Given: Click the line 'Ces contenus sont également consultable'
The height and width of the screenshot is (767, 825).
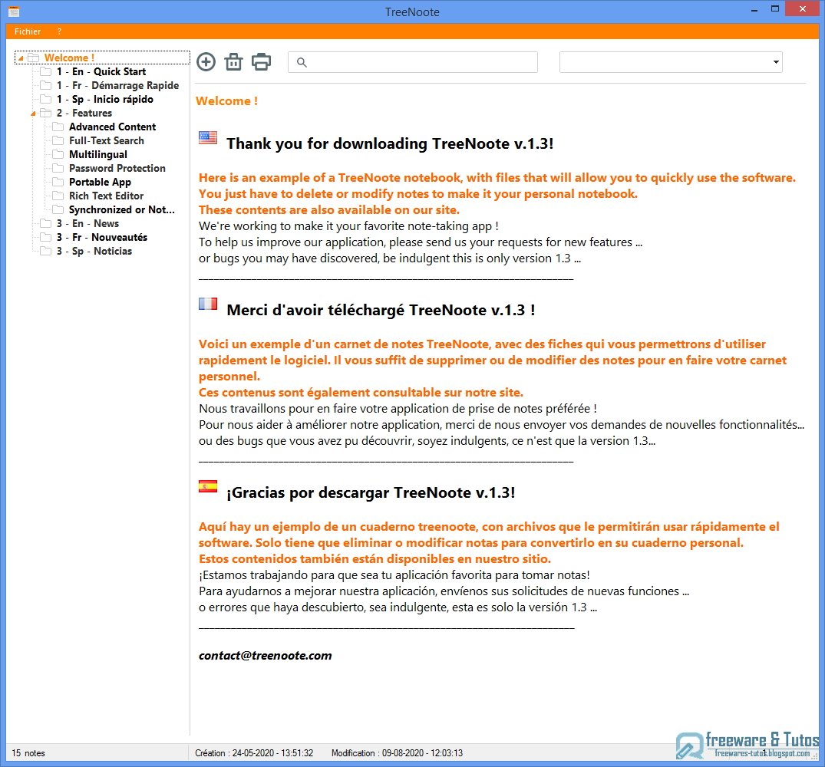Looking at the screenshot, I should click(x=361, y=392).
